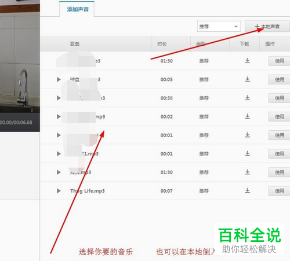Image resolution: width=290 pixels, height=261 pixels.
Task: Choose 使用 on the 00:02 track
Action: (280, 116)
